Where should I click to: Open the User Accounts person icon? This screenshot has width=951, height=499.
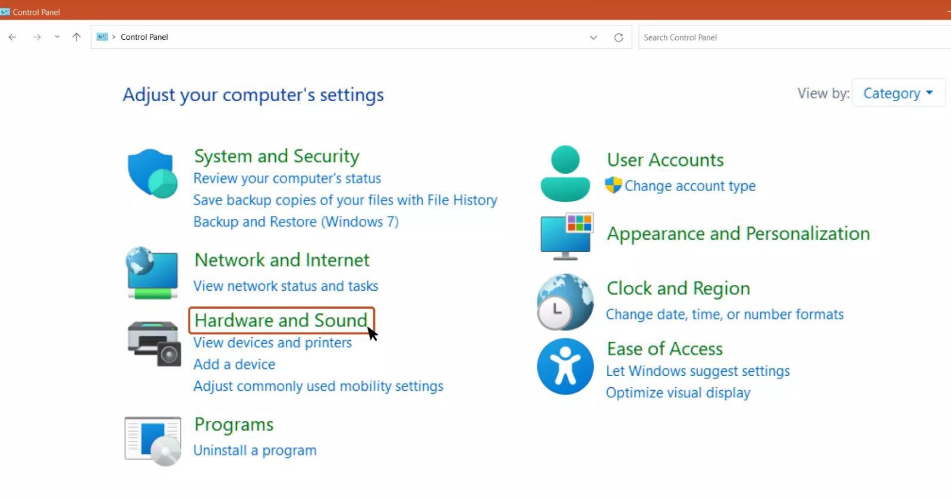[x=565, y=173]
